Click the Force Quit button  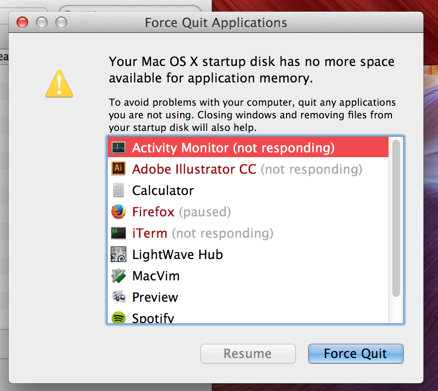tap(355, 354)
